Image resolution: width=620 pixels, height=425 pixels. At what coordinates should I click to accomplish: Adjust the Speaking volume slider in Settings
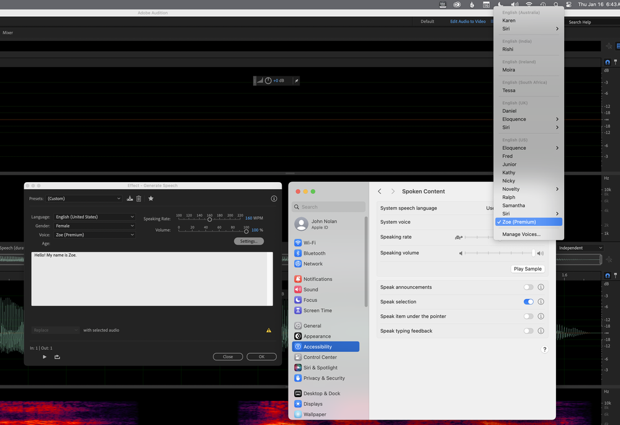click(533, 253)
